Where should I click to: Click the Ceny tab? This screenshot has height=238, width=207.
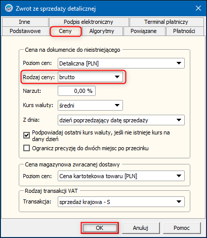point(65,31)
